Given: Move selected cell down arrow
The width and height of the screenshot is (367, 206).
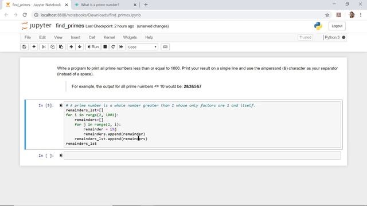Looking at the screenshot, I should (x=80, y=47).
